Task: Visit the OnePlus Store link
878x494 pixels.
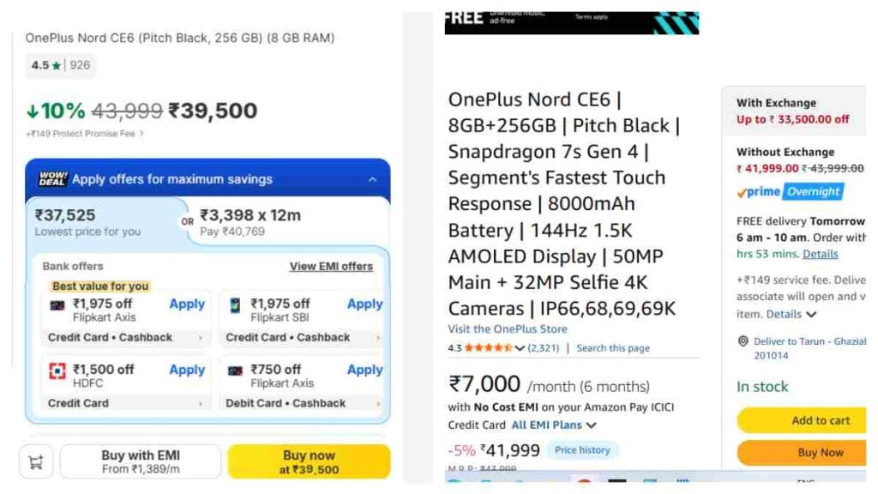Action: [508, 329]
